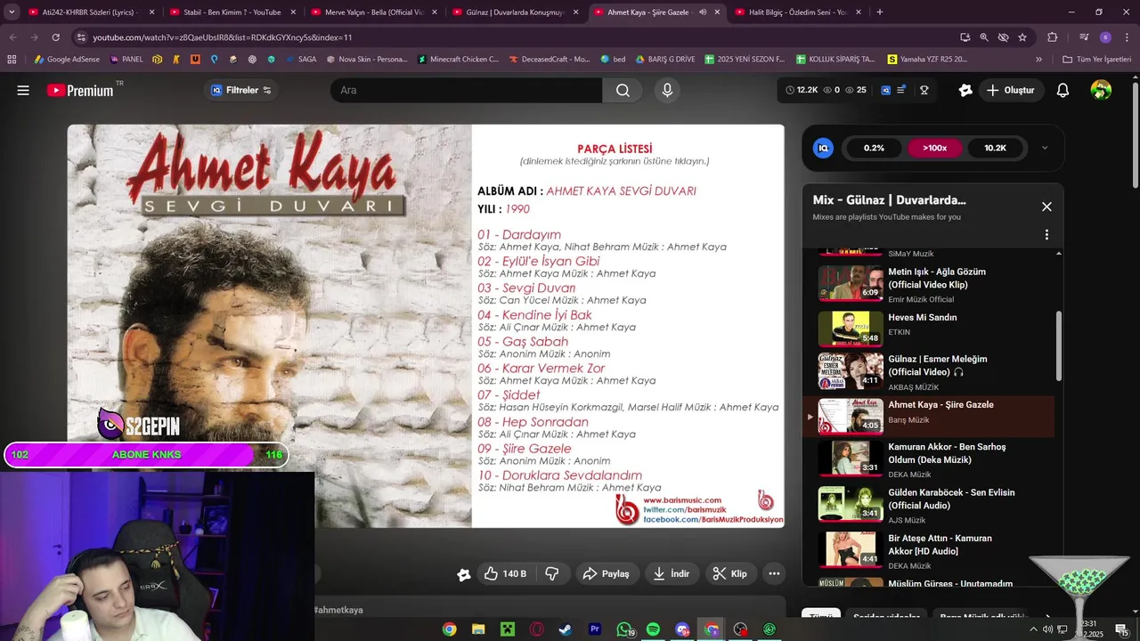Click the >100x vidIQ pill

coord(934,148)
